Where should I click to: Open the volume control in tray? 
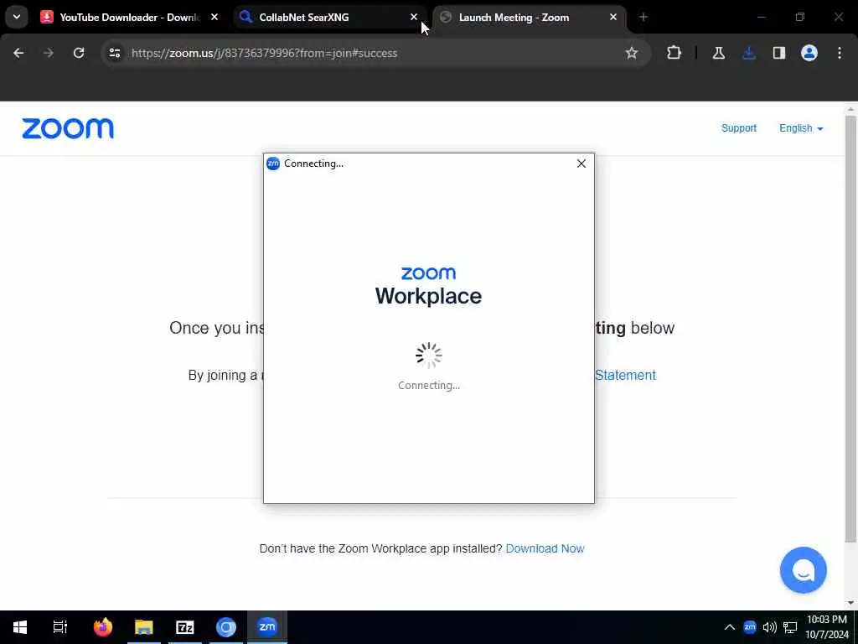pyautogui.click(x=769, y=627)
